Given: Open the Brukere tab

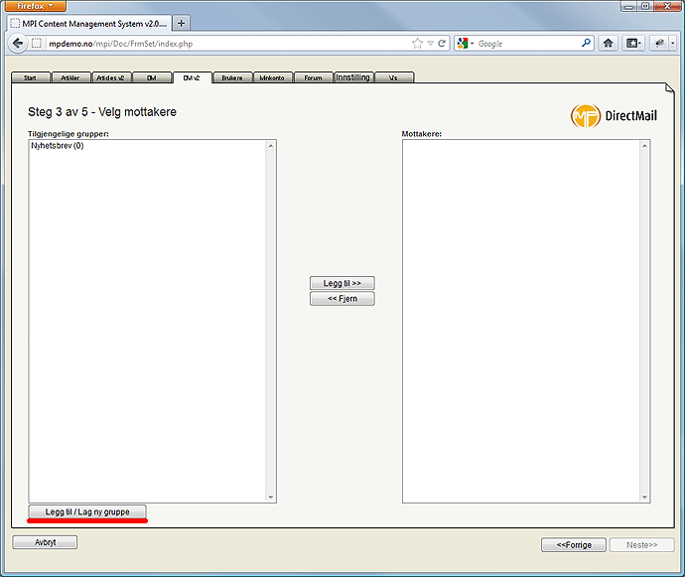Looking at the screenshot, I should 232,77.
